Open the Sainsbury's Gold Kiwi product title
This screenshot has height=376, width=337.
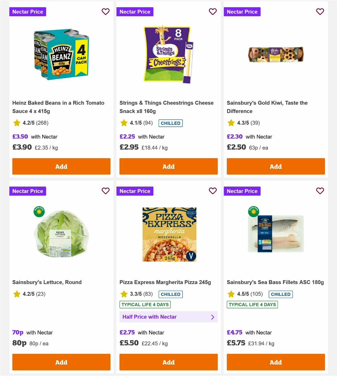pos(267,107)
